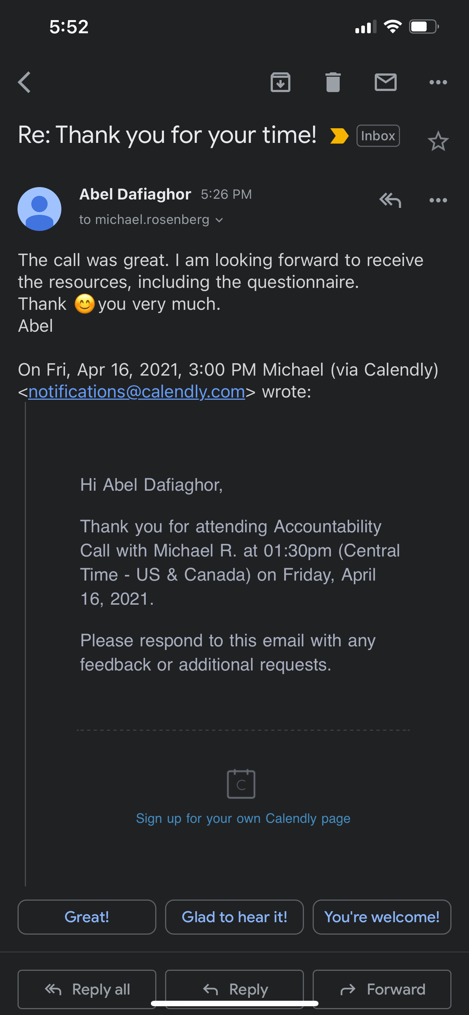Tap the Reply all button at the bottom
The image size is (469, 1015).
pyautogui.click(x=87, y=989)
